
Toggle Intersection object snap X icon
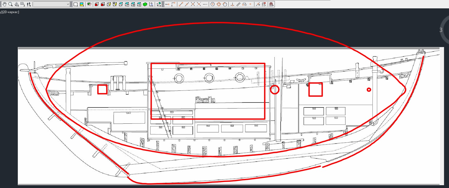click(193, 4)
